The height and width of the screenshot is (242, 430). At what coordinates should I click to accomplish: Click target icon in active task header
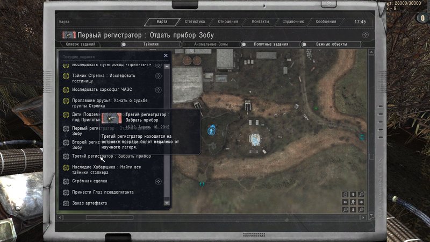coord(365,34)
